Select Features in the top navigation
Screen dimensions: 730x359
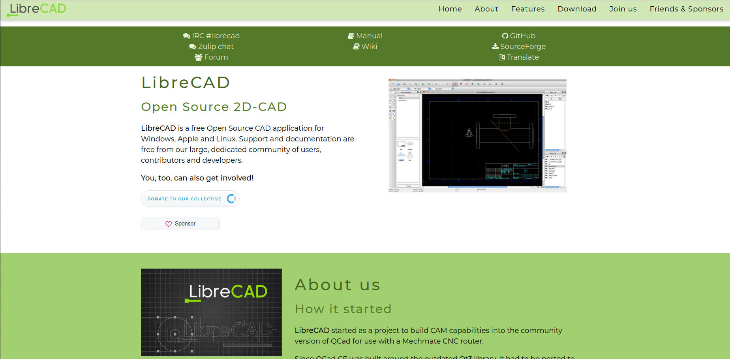527,9
